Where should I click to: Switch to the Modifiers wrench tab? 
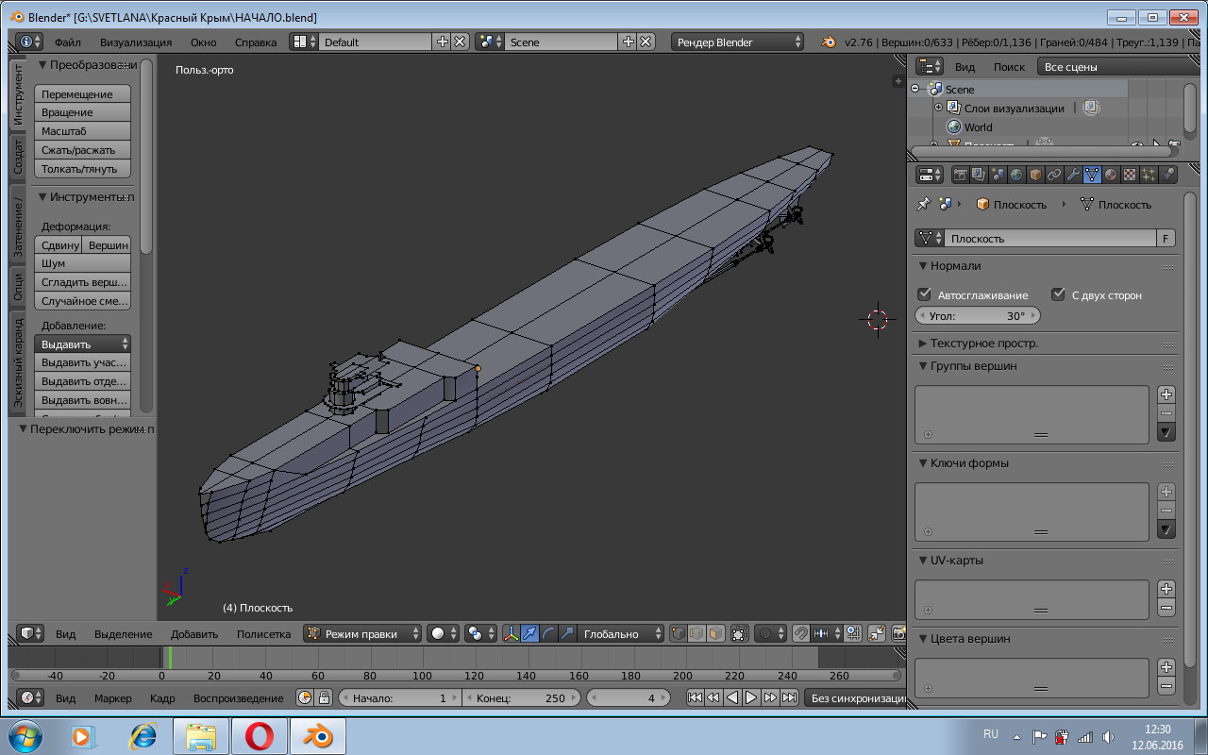click(1073, 175)
